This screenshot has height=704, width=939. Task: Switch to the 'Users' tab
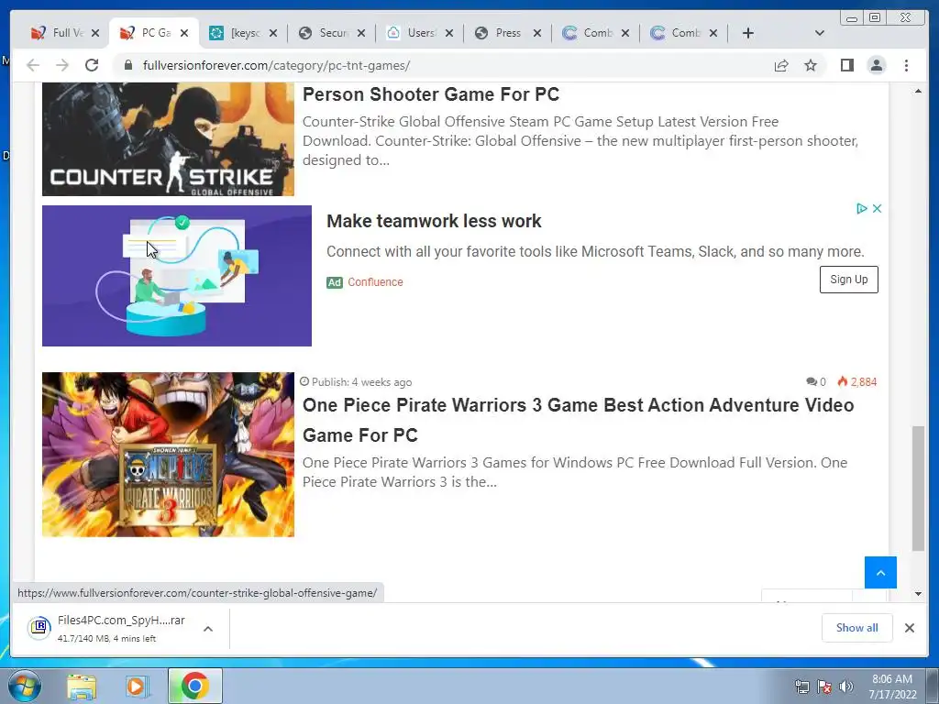[413, 33]
